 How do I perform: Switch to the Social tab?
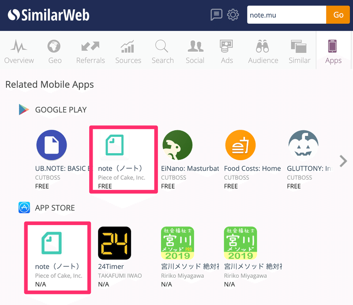[195, 52]
